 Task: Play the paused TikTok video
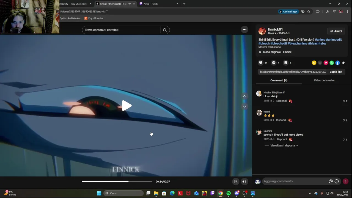127,106
